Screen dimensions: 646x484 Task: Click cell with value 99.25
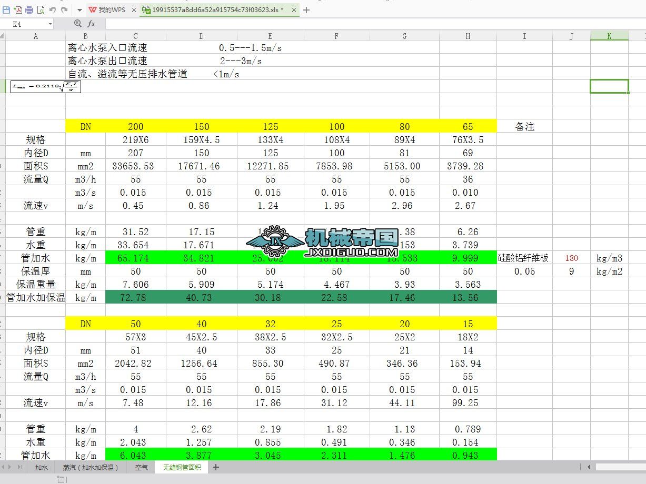[468, 402]
